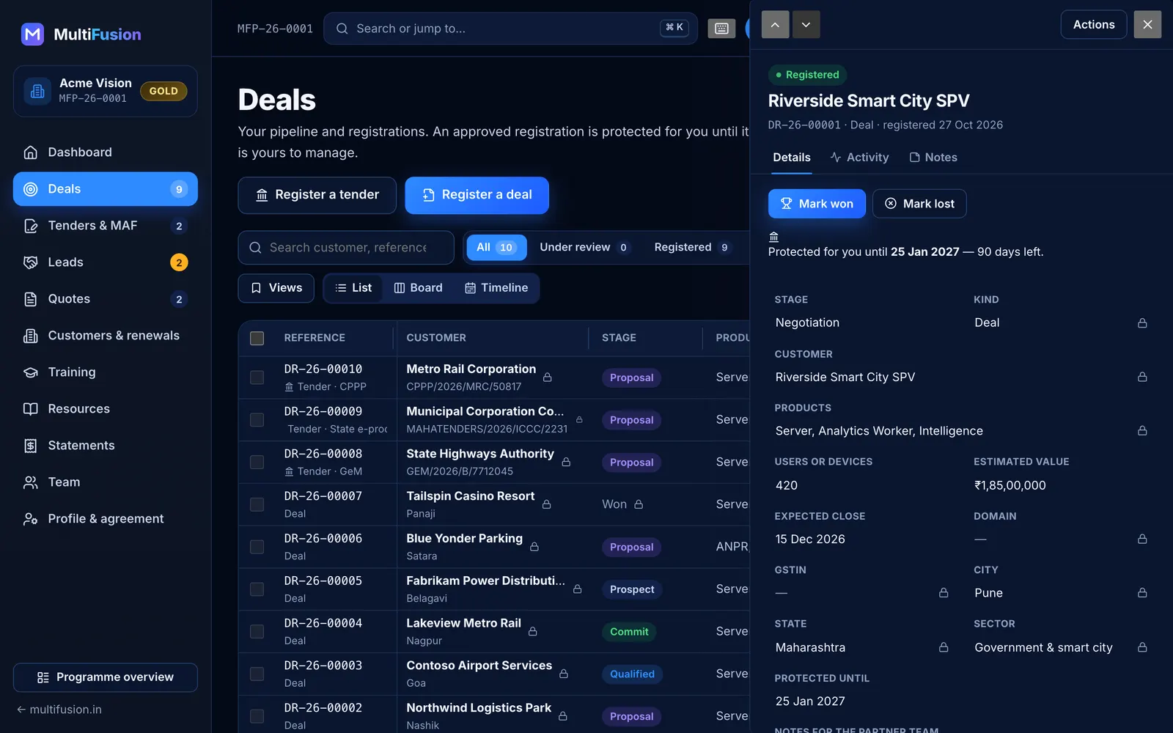Click the Mark won button
This screenshot has height=733, width=1173.
[817, 204]
